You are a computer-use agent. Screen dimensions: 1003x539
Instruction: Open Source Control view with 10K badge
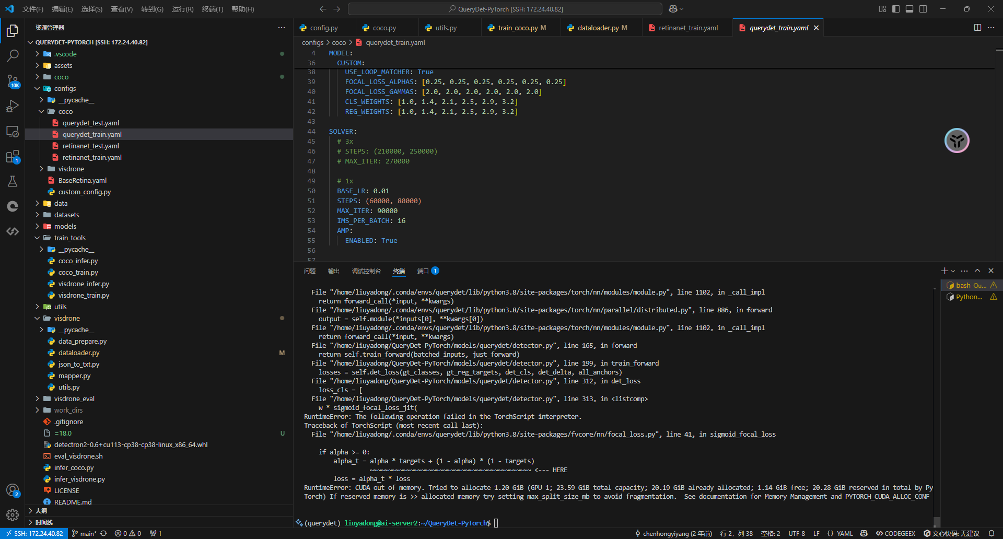coord(13,81)
